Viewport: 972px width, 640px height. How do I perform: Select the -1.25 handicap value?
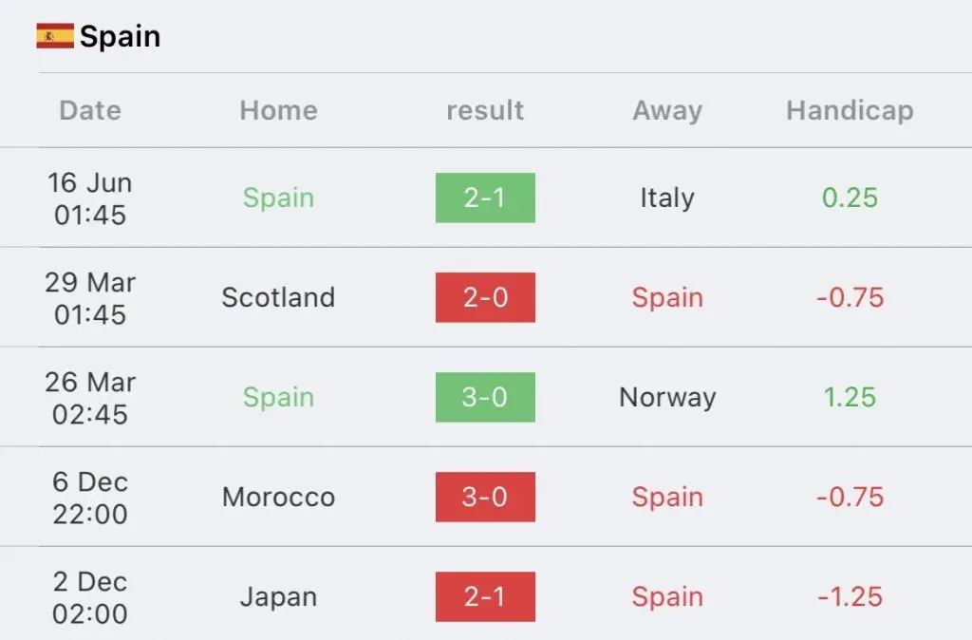[850, 596]
